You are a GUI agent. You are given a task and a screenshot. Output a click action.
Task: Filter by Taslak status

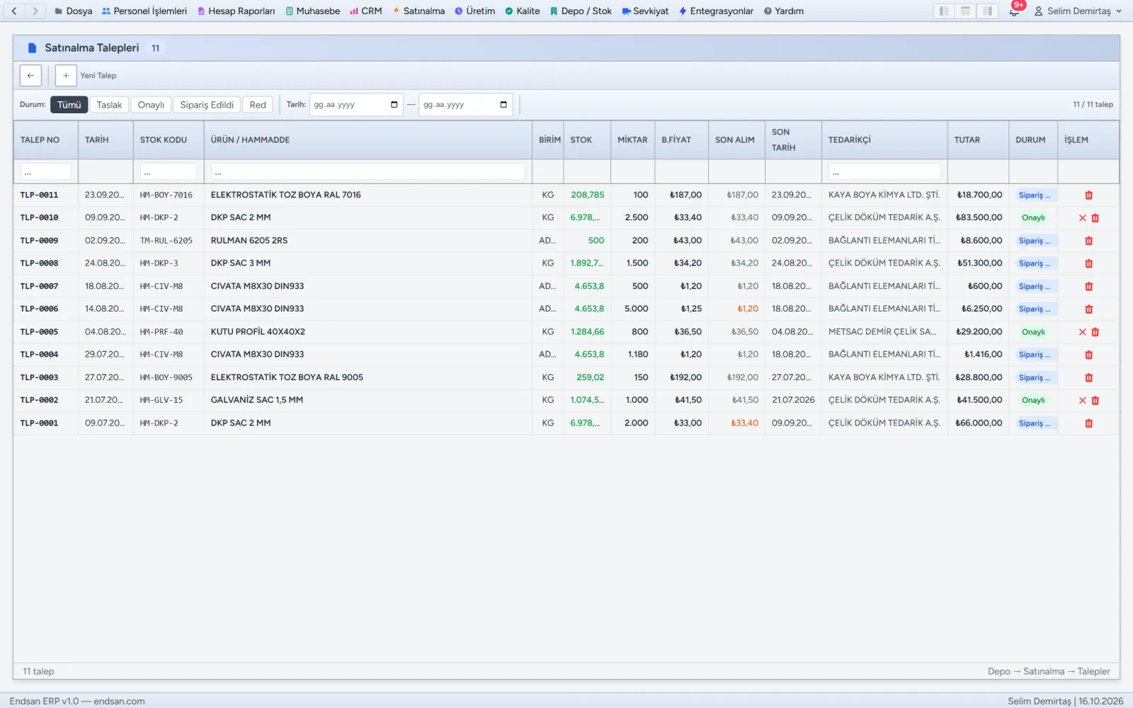pos(109,105)
